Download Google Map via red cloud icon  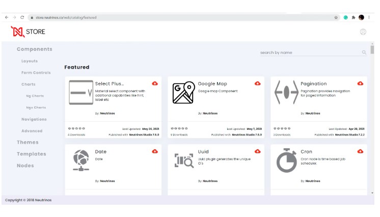click(258, 84)
